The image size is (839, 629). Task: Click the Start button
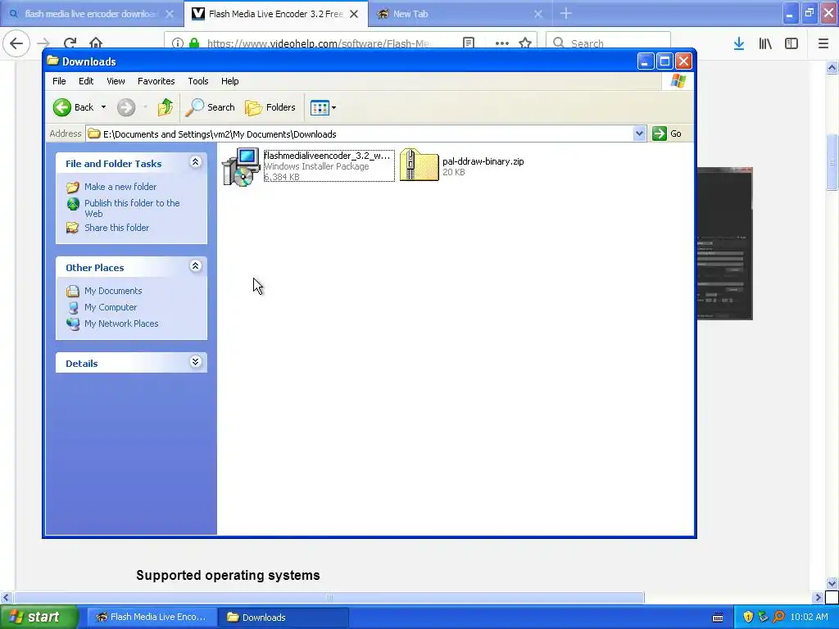[39, 617]
